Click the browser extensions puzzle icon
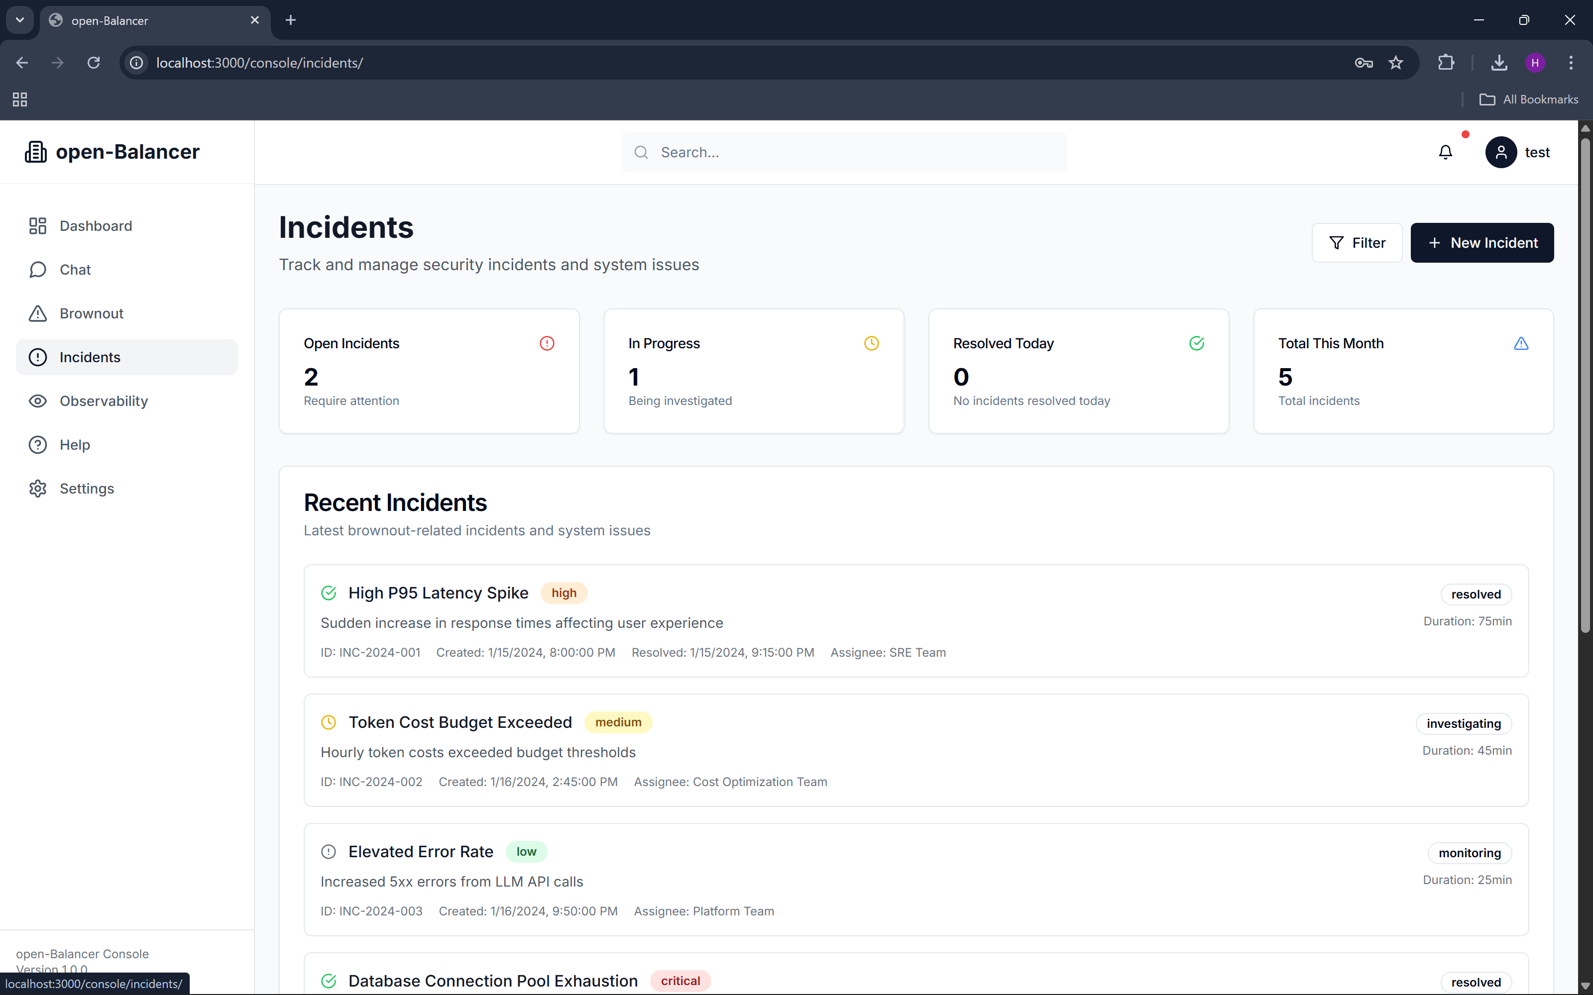1593x995 pixels. click(1446, 63)
